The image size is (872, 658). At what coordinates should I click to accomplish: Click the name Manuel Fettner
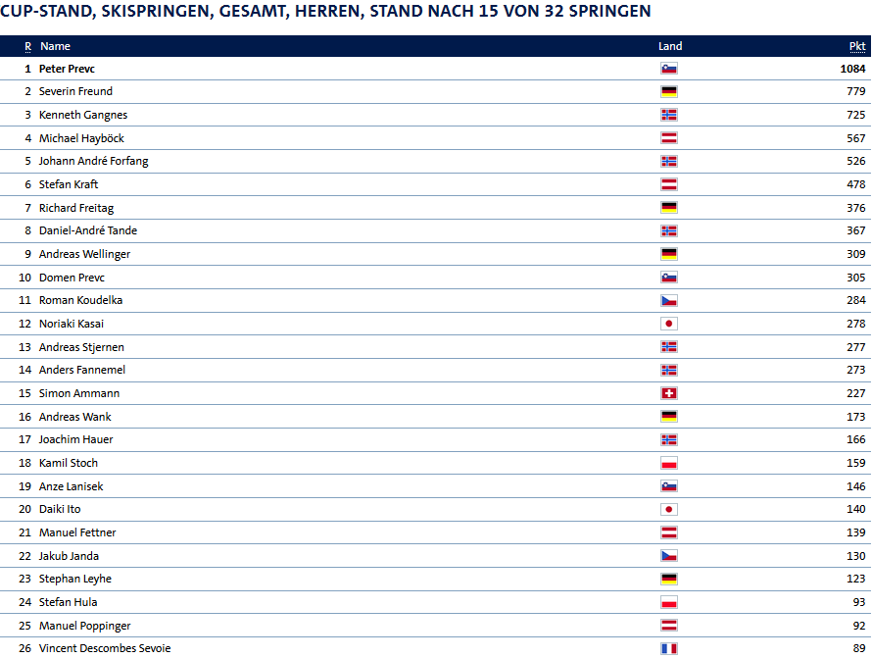pyautogui.click(x=77, y=532)
